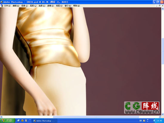Viewport: 164px width, 123px height.
Task: Click the first quick launch icon
Action: 18,121
